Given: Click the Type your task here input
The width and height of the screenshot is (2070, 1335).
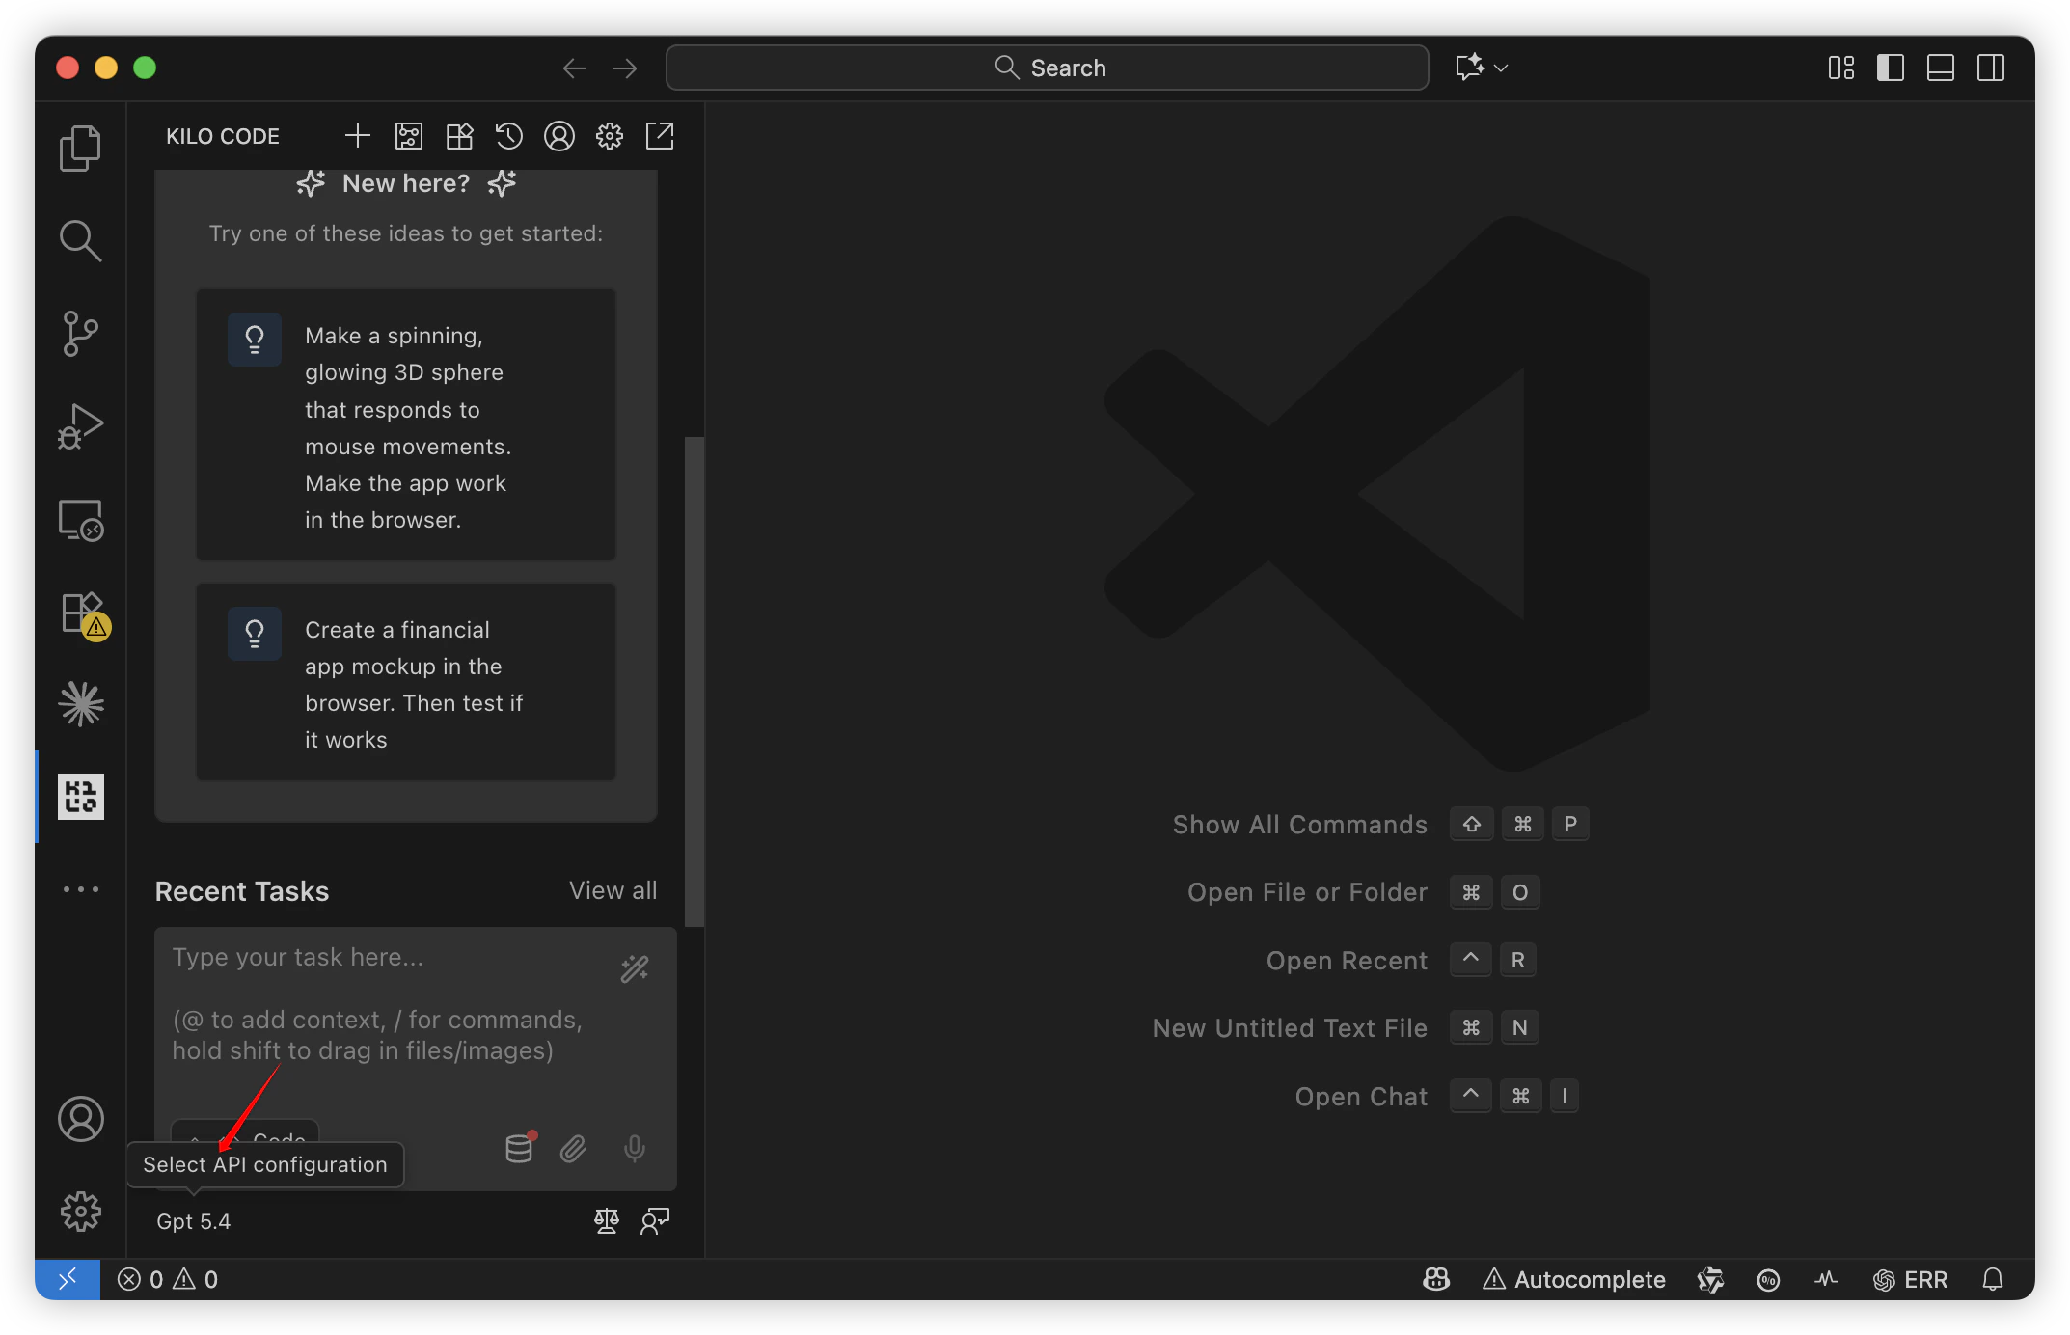Looking at the screenshot, I should (386, 1003).
